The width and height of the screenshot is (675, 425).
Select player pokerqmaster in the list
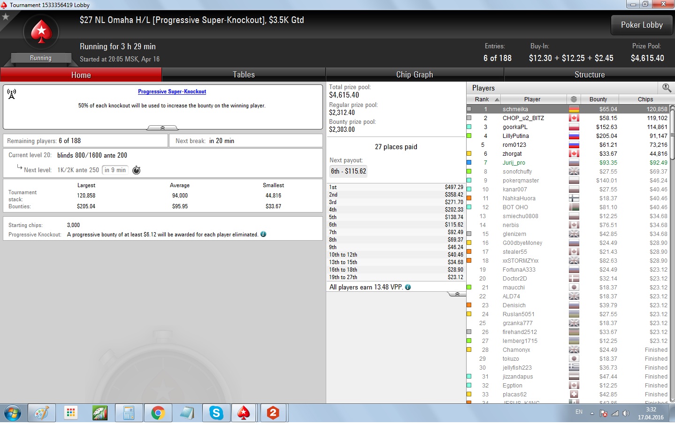(568, 181)
